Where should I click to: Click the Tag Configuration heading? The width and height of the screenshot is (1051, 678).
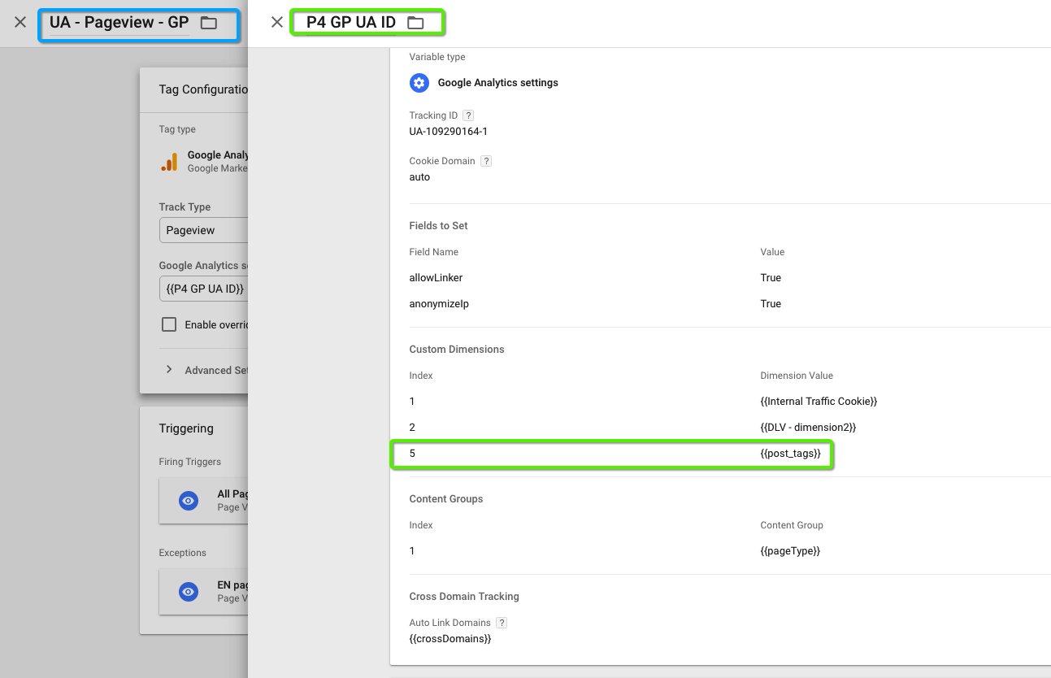coord(203,89)
